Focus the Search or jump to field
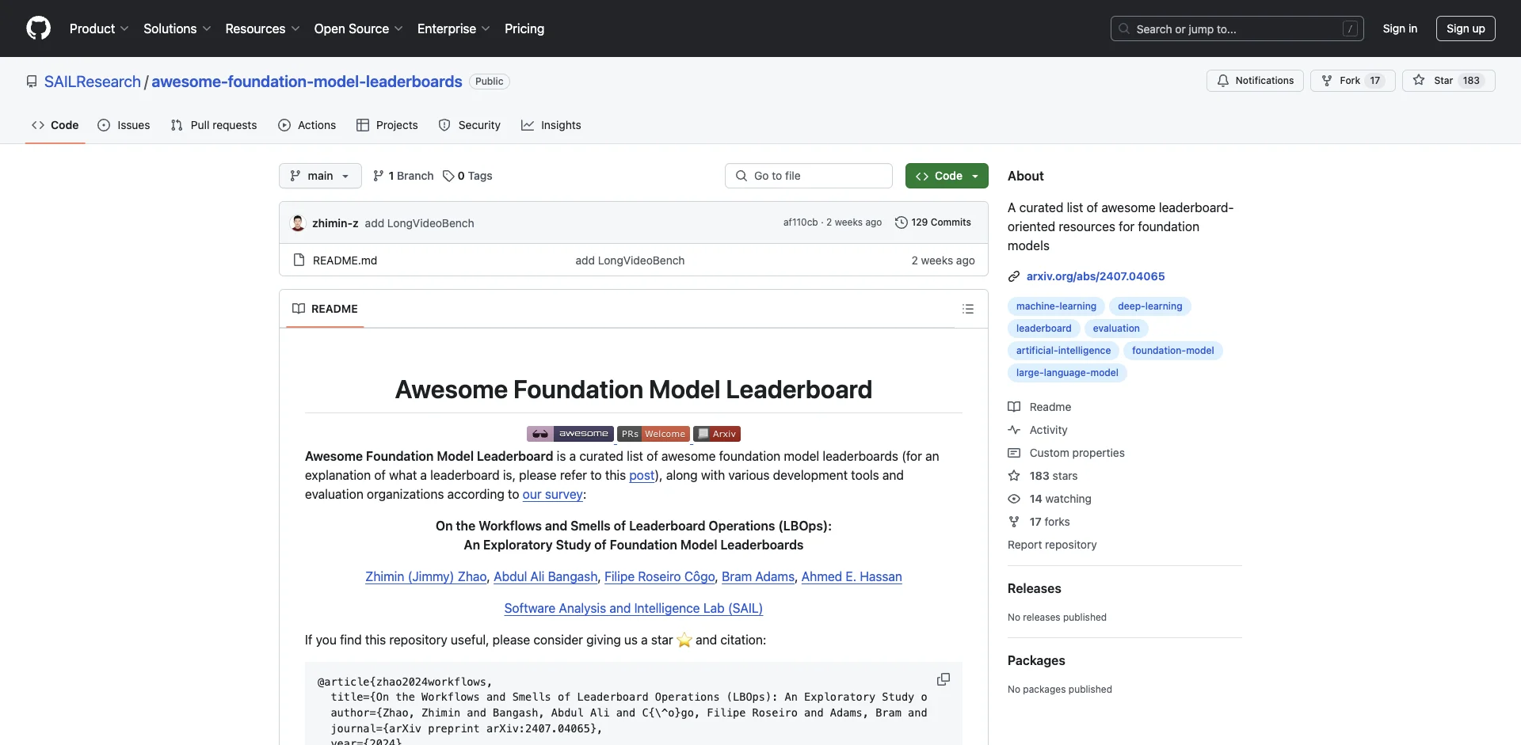The image size is (1521, 745). coord(1237,29)
